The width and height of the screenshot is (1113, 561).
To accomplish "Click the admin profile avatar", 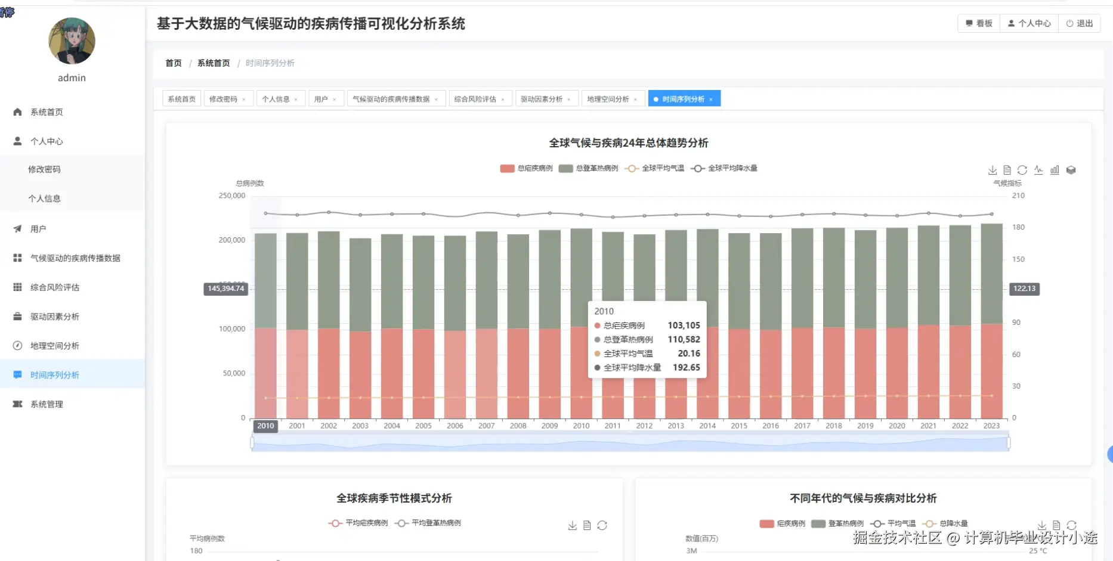I will (72, 41).
